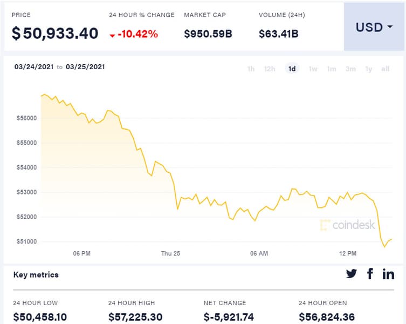406x324 pixels.
Task: Click the CoinDesk watermark logo
Action: tap(347, 225)
